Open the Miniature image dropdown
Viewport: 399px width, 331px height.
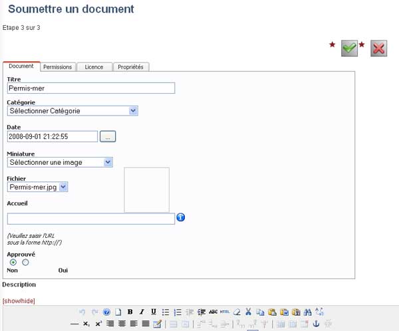[x=60, y=162]
